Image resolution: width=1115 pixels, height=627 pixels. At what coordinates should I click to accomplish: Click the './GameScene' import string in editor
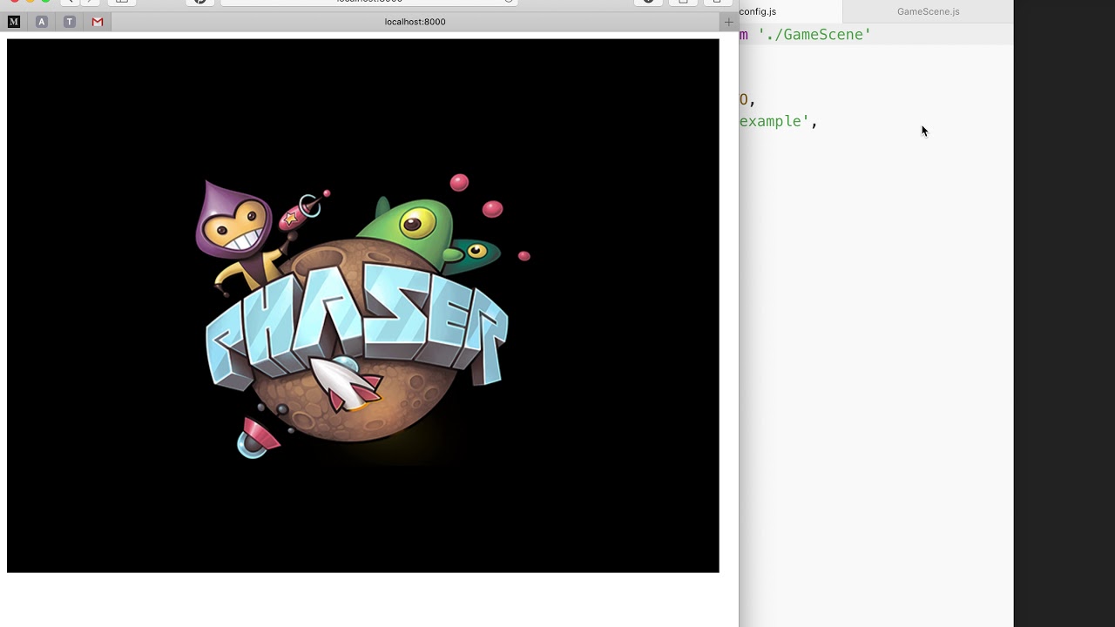[x=814, y=35]
